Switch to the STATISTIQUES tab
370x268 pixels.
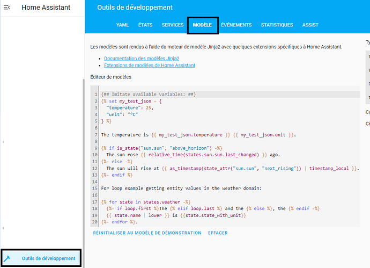(277, 25)
